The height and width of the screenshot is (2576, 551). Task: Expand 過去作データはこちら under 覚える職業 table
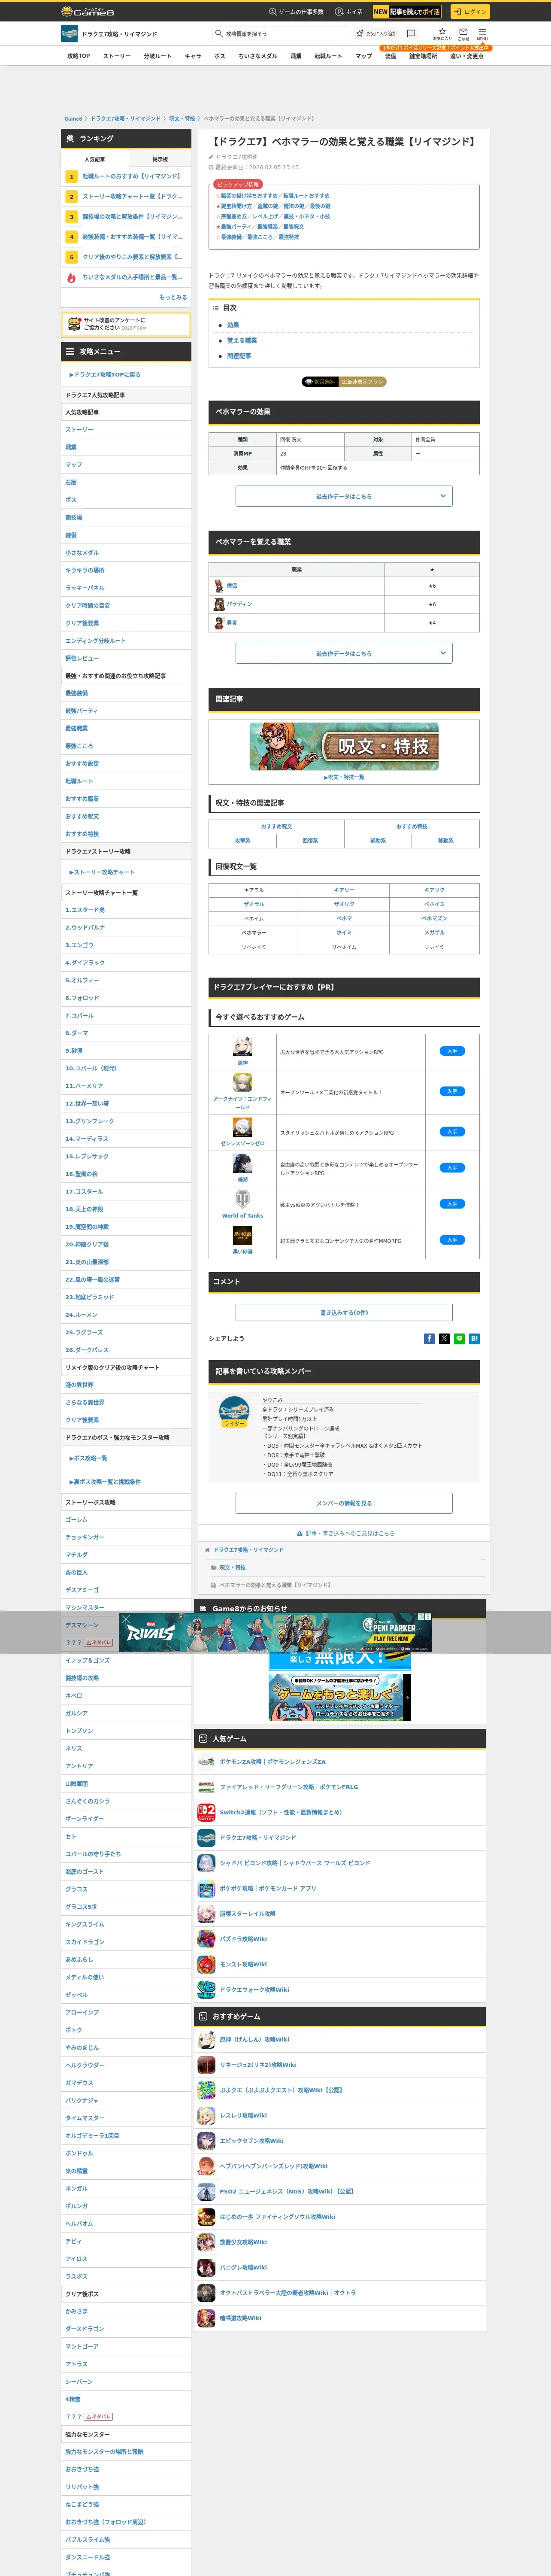344,653
